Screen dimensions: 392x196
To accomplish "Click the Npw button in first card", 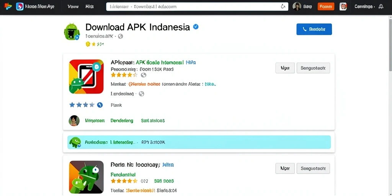I will pos(285,68).
